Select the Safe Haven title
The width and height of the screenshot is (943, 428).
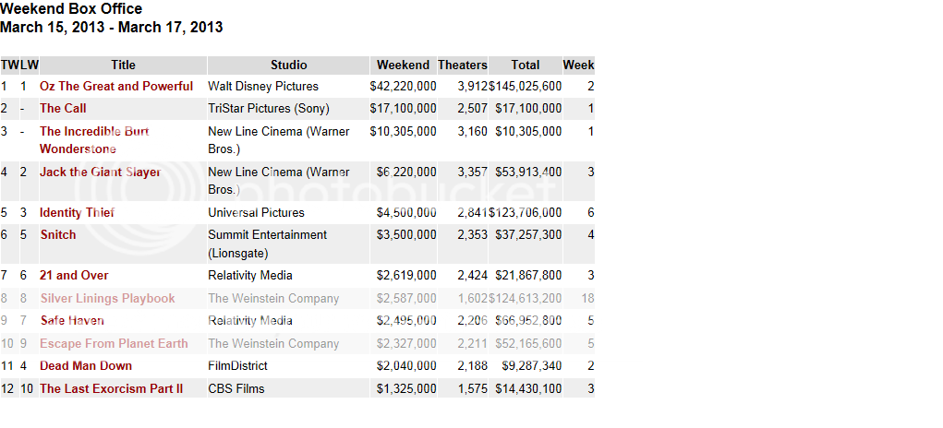tap(71, 321)
